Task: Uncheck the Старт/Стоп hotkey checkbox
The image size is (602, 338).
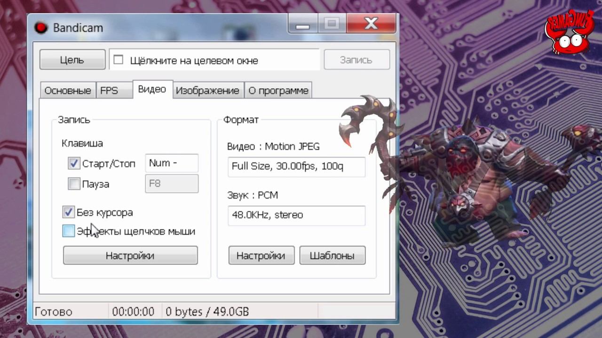Action: pos(74,163)
